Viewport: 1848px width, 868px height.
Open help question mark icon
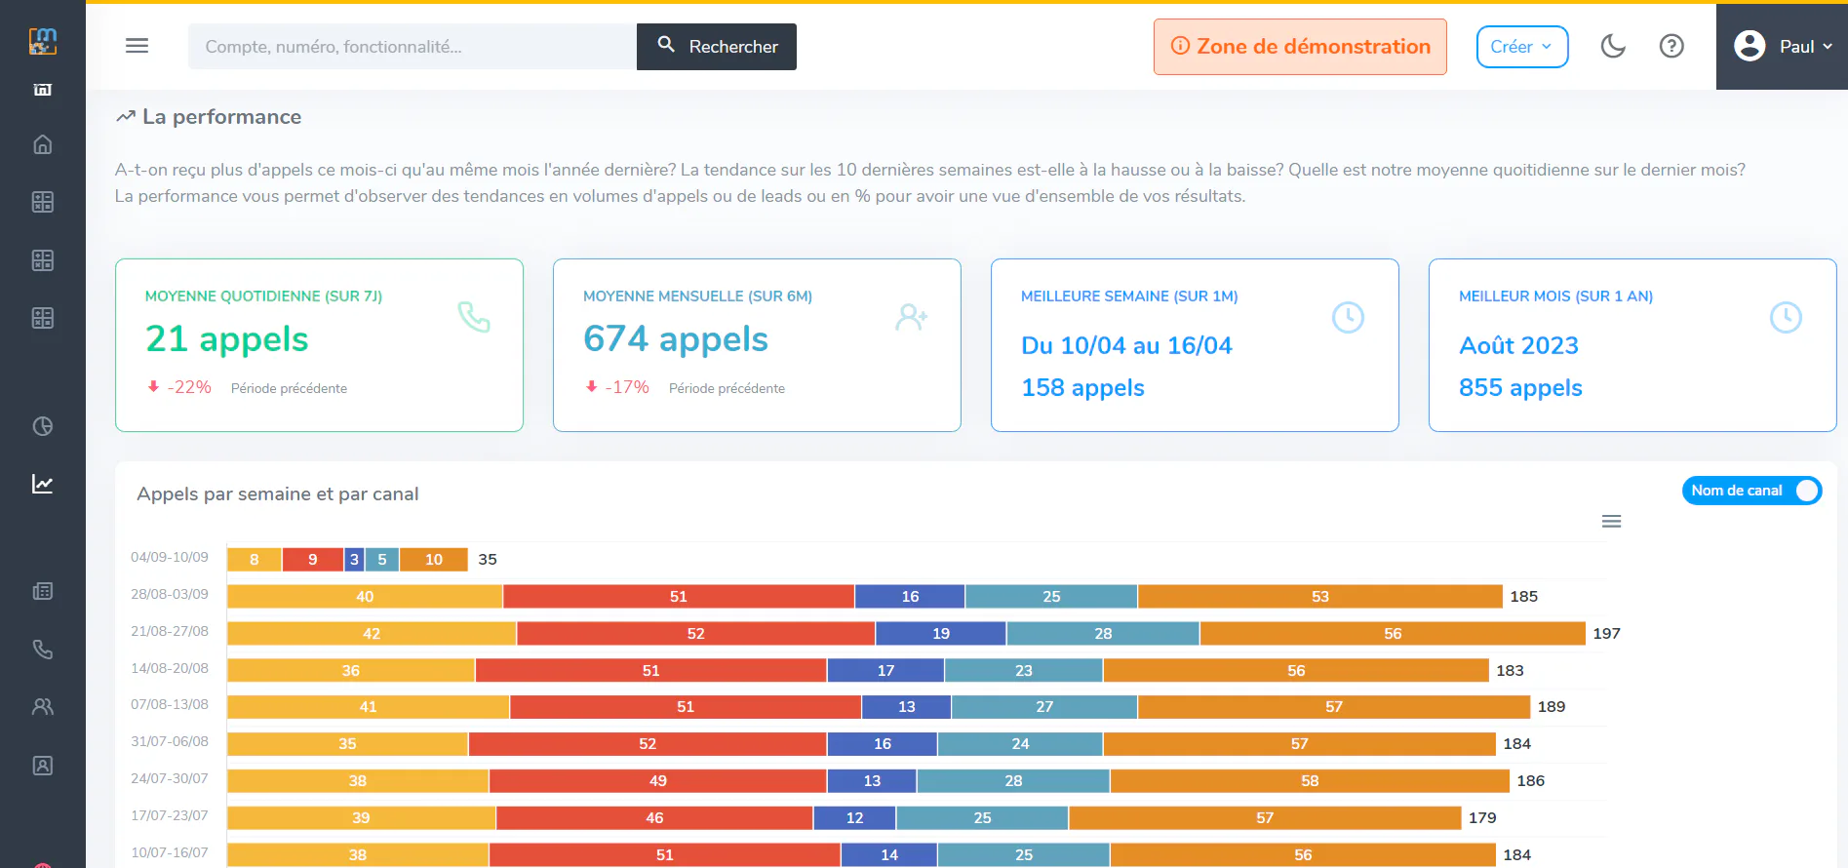(1671, 46)
